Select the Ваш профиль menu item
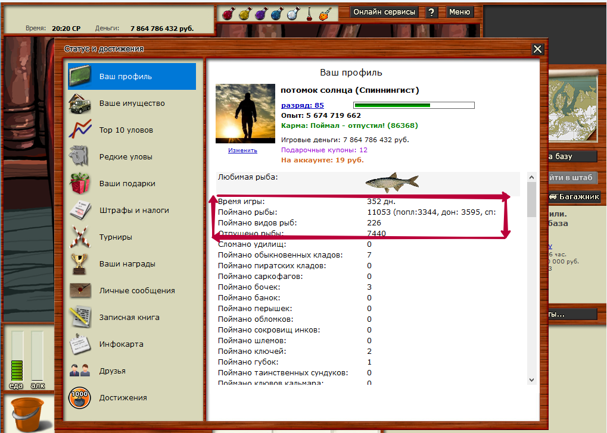The width and height of the screenshot is (607, 433). pos(132,77)
